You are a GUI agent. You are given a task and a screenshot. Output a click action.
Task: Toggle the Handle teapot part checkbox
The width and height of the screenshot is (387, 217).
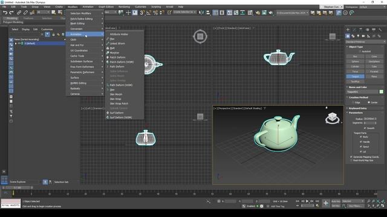[x=361, y=142]
